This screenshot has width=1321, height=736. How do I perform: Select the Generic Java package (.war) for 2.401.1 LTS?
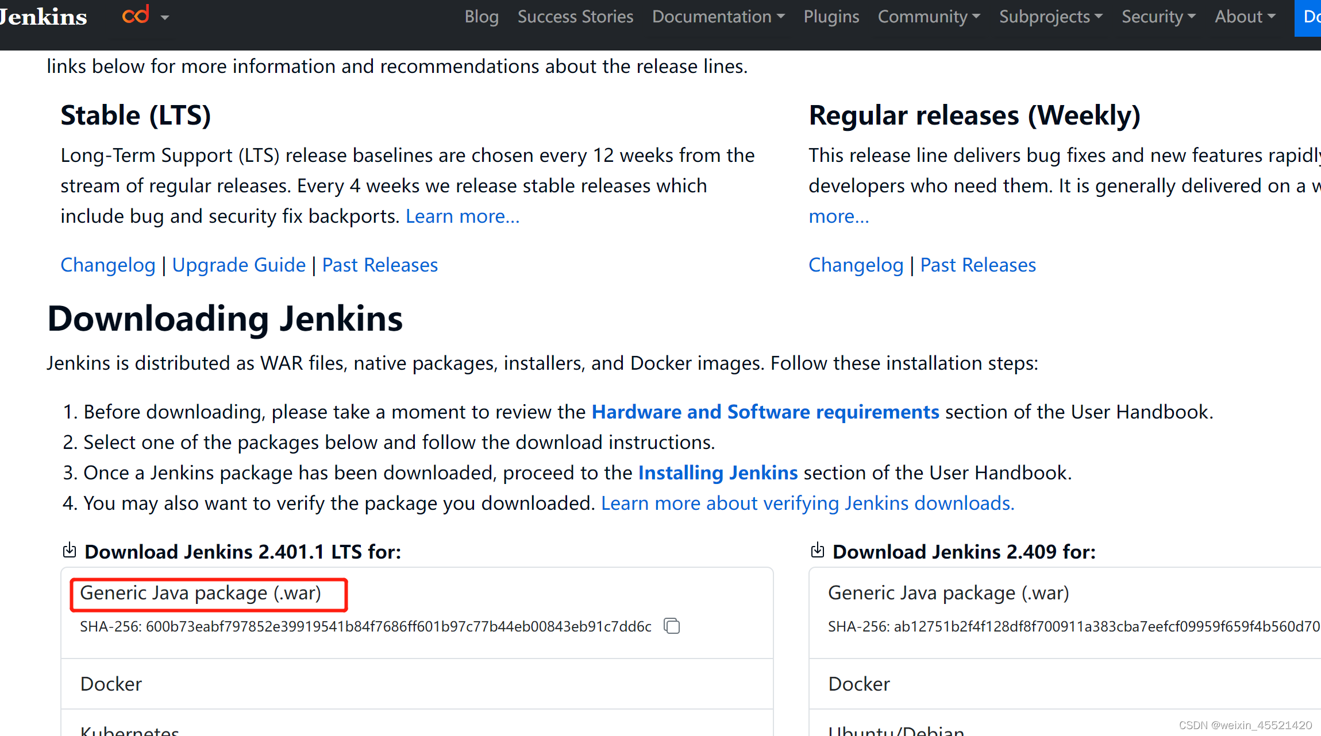tap(201, 593)
